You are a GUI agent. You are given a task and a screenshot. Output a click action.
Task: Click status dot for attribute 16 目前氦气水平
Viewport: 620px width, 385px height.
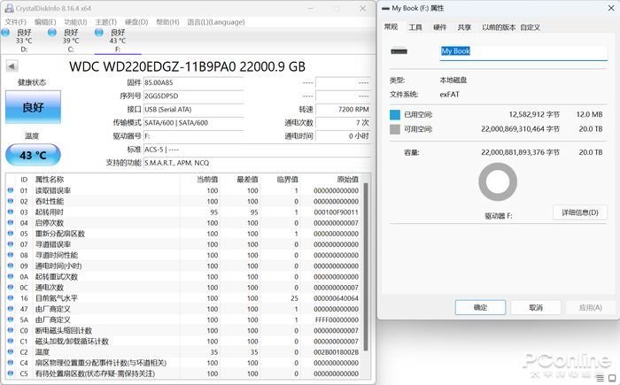11,298
